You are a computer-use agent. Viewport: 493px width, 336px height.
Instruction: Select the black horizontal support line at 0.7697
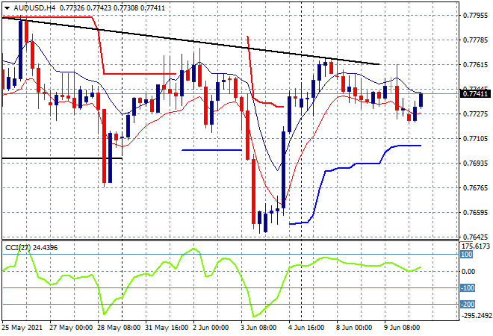62,158
